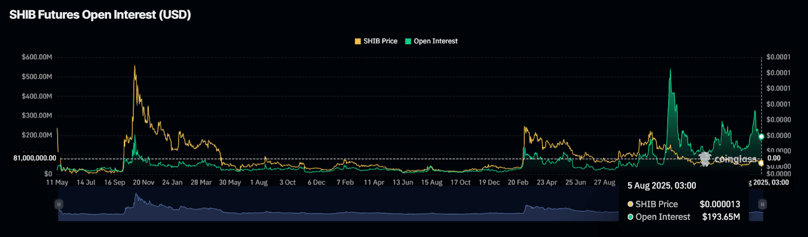Click the 20 Nov date label
Screen dimensions: 808x237
coord(143,183)
